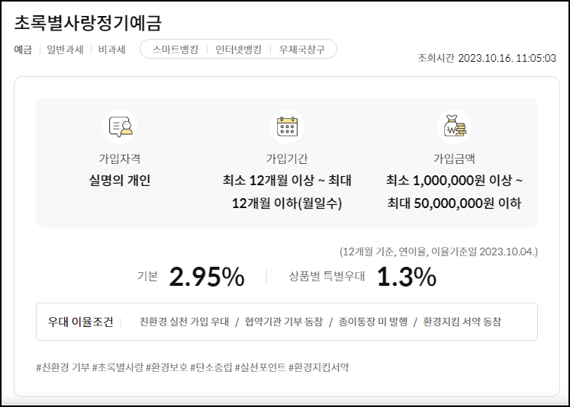Click the 2.95% base rate value
The height and width of the screenshot is (407, 570).
207,277
